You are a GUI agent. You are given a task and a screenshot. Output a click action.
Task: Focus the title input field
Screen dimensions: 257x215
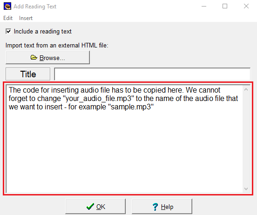[x=152, y=74]
